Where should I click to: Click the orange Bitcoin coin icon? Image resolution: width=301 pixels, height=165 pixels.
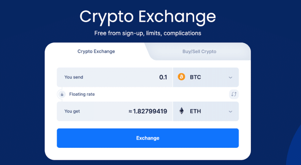click(181, 77)
